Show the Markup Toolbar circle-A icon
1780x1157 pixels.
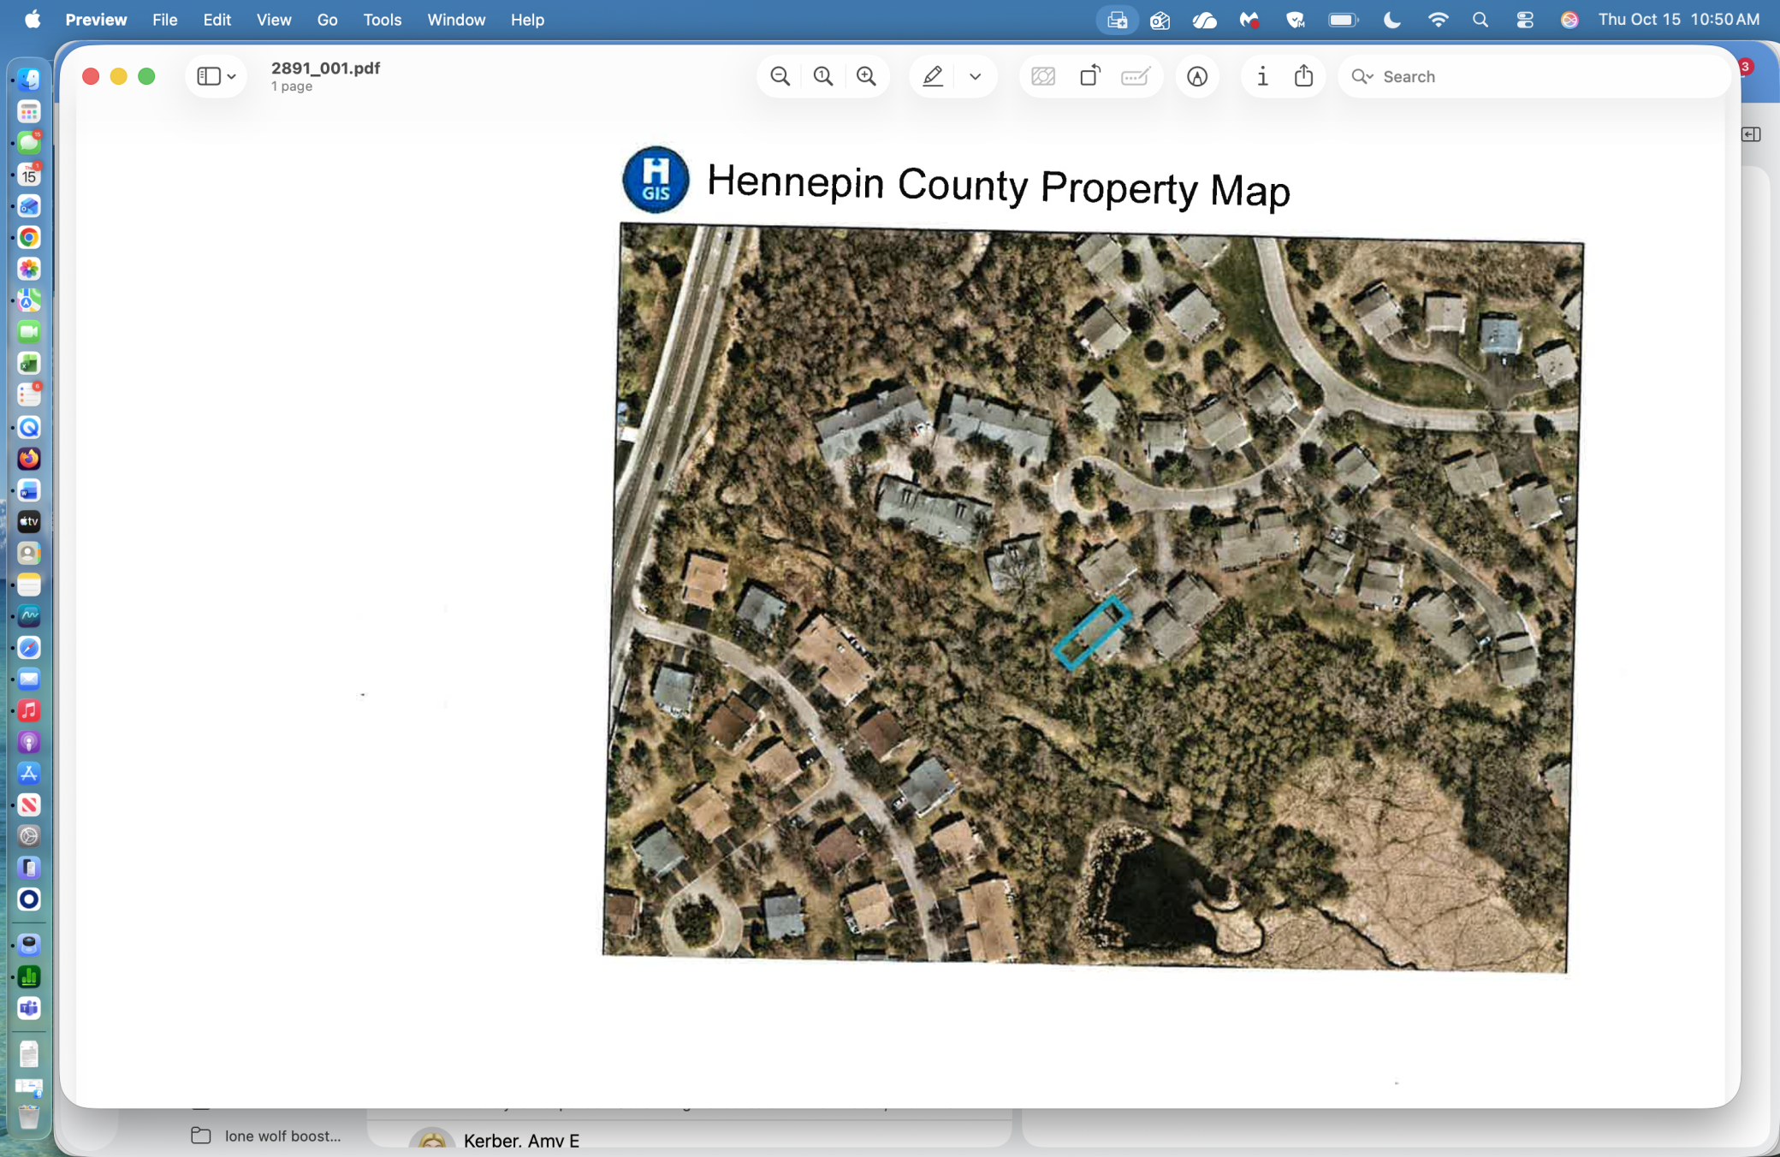(1197, 76)
